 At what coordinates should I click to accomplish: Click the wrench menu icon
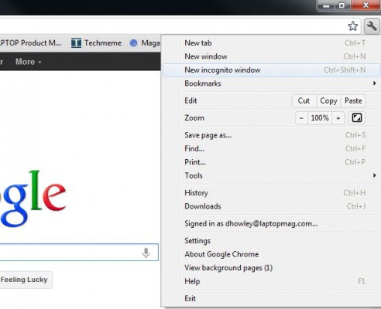(x=372, y=26)
